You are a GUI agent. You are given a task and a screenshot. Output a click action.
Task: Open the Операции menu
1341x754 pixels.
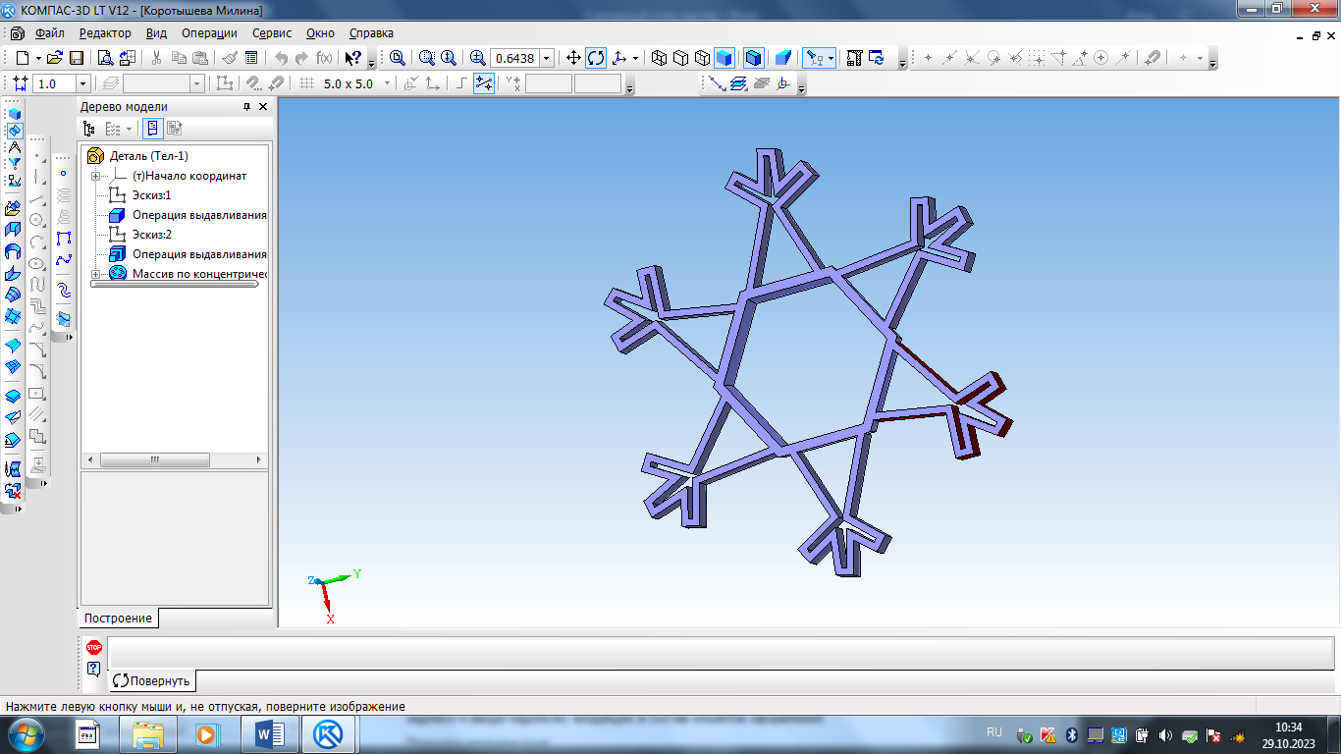point(209,32)
